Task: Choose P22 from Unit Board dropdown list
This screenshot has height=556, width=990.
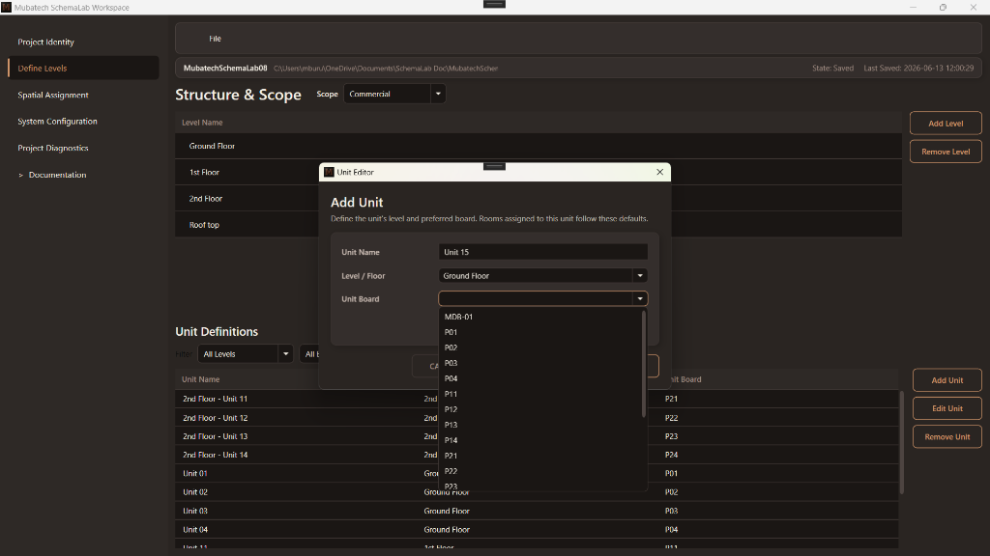Action: 540,471
